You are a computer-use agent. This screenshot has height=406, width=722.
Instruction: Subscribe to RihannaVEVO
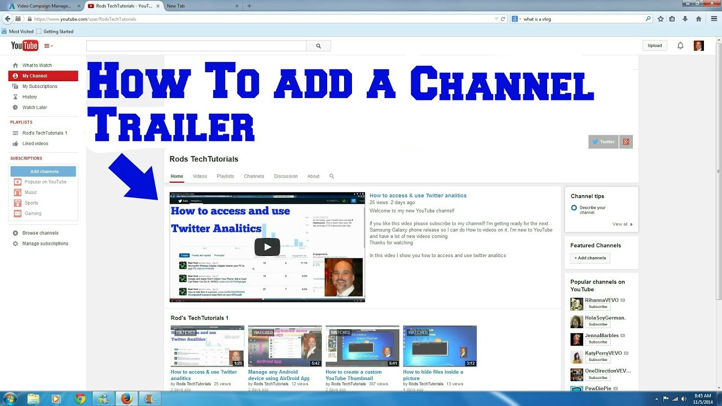coord(598,307)
